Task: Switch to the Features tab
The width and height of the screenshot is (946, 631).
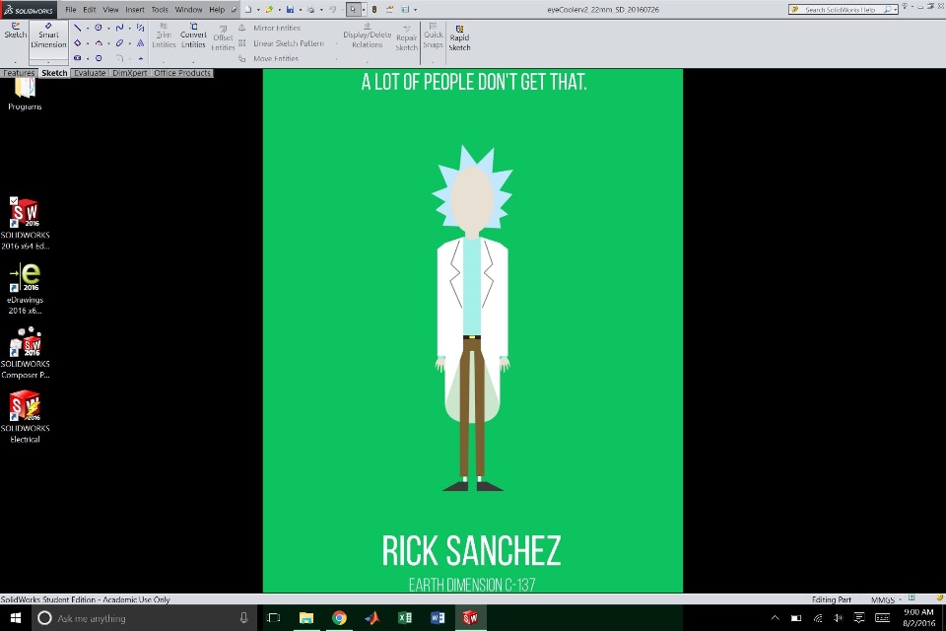Action: [19, 73]
